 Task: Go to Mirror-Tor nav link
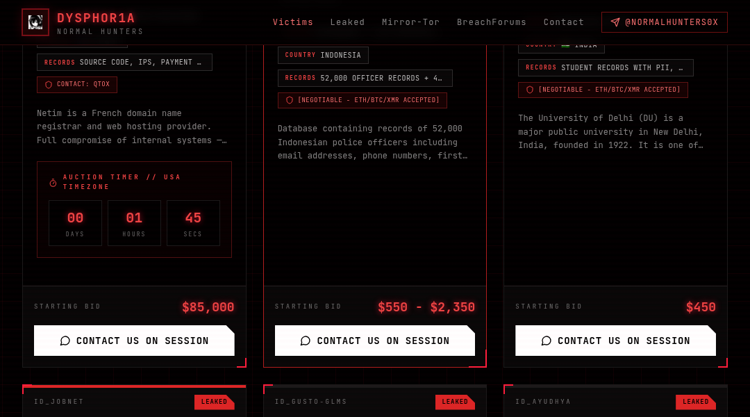[x=410, y=22]
